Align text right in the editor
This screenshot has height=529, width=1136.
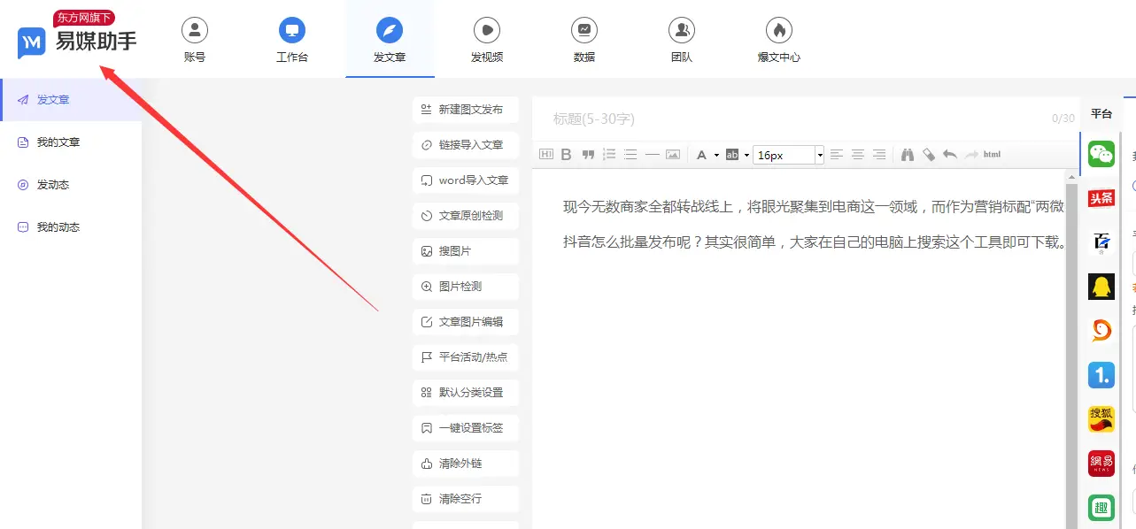click(879, 155)
